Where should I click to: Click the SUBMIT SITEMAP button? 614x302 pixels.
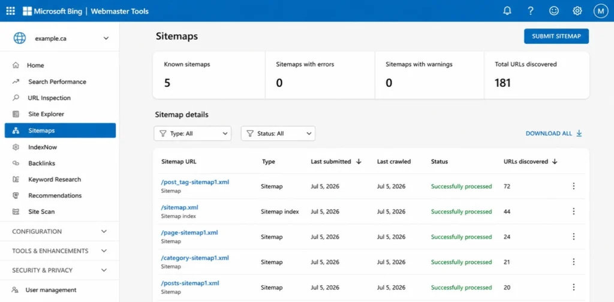556,37
